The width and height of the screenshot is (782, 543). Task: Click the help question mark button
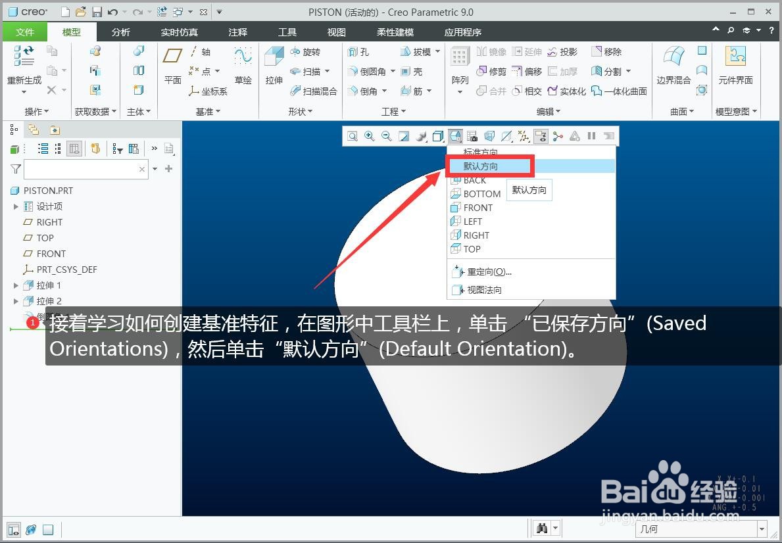point(771,30)
